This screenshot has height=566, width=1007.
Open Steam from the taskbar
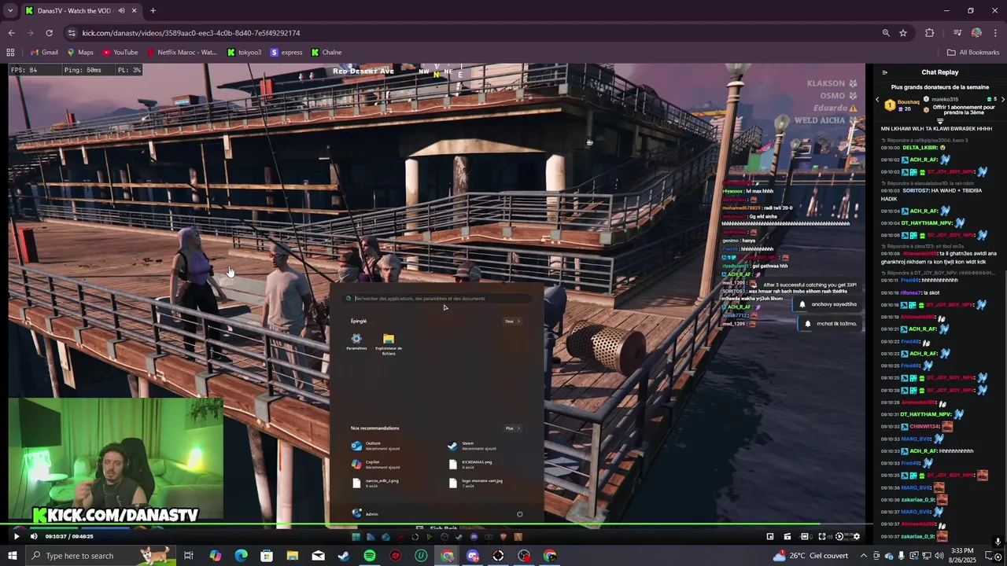(344, 556)
